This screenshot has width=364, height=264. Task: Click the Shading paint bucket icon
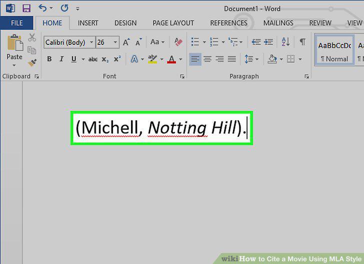coord(272,59)
